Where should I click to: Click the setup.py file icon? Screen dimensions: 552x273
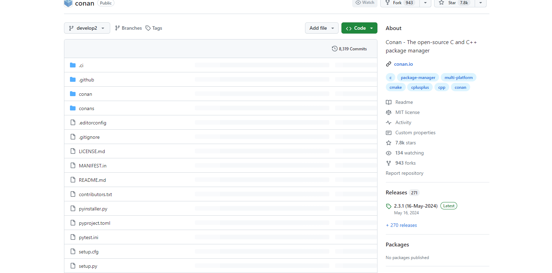(x=73, y=266)
